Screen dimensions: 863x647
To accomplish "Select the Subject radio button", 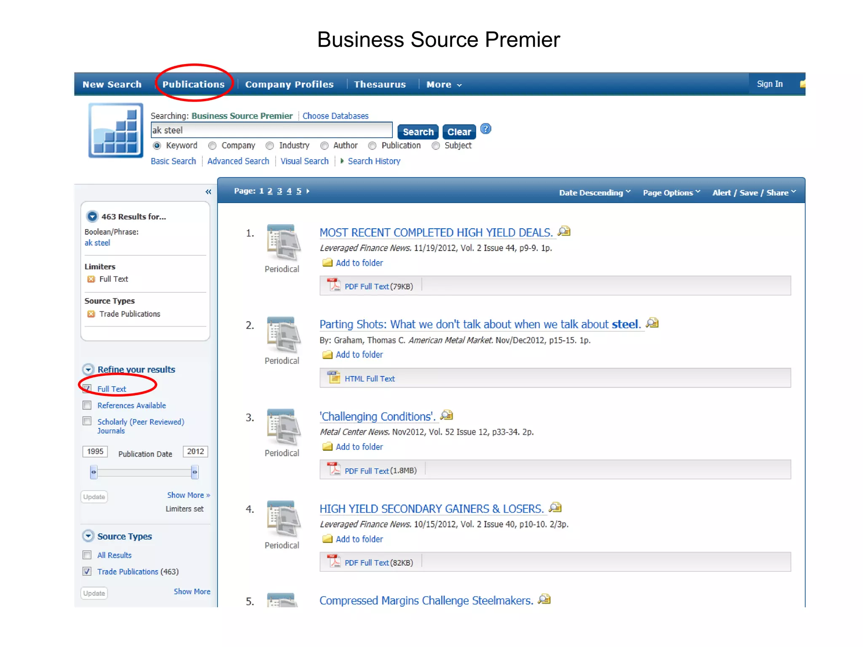I will [436, 146].
